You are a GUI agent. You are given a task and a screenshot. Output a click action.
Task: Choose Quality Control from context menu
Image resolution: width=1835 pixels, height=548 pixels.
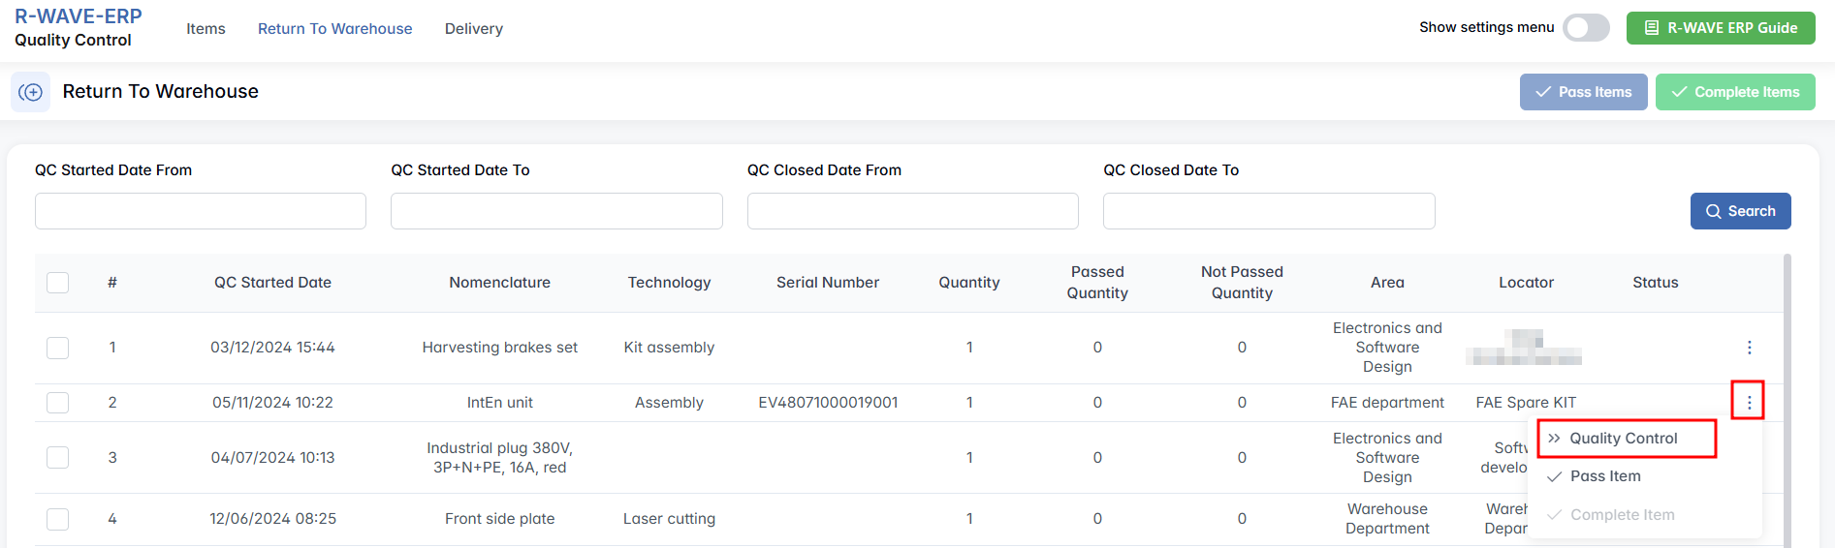click(1624, 439)
